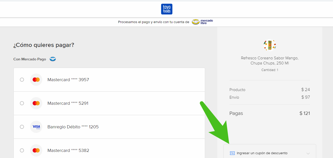The height and width of the screenshot is (158, 333).
Task: Click product name 'Refresco Coreano Sabor Mango'
Action: [x=270, y=61]
